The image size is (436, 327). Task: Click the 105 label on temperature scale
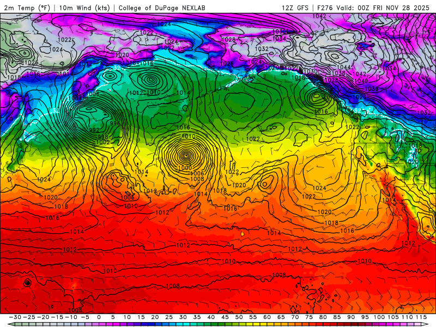393,317
